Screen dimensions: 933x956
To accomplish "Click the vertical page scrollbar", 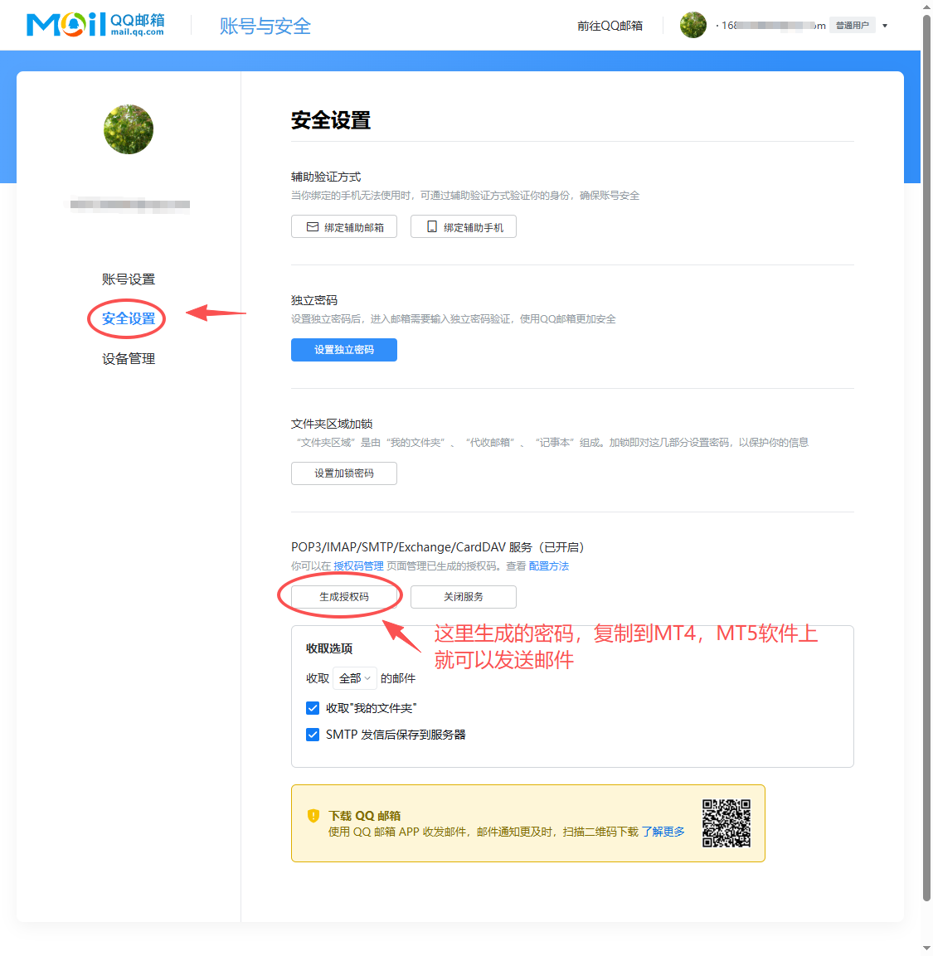I will [x=926, y=456].
